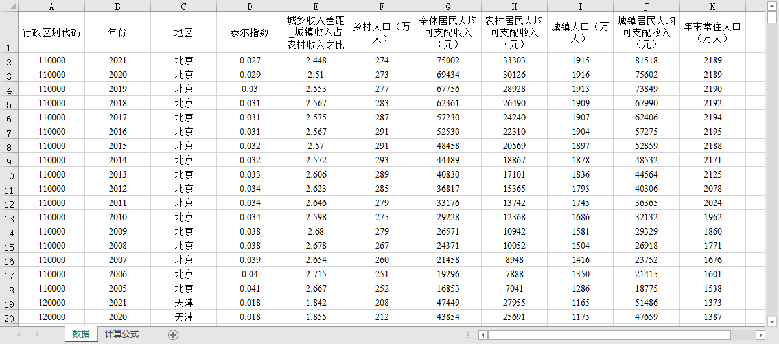779x344 pixels.
Task: Select the 数据 sheet tab
Action: tap(81, 334)
